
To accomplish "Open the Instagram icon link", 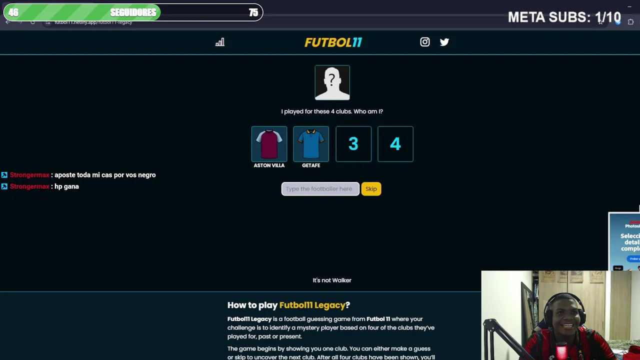I will 425,42.
